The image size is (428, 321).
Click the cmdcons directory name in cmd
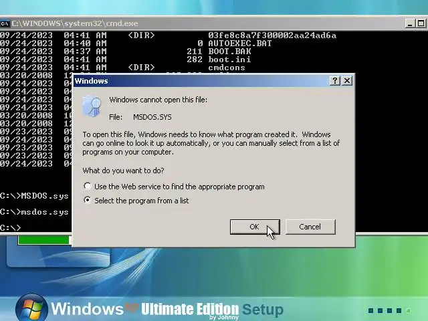pos(227,68)
